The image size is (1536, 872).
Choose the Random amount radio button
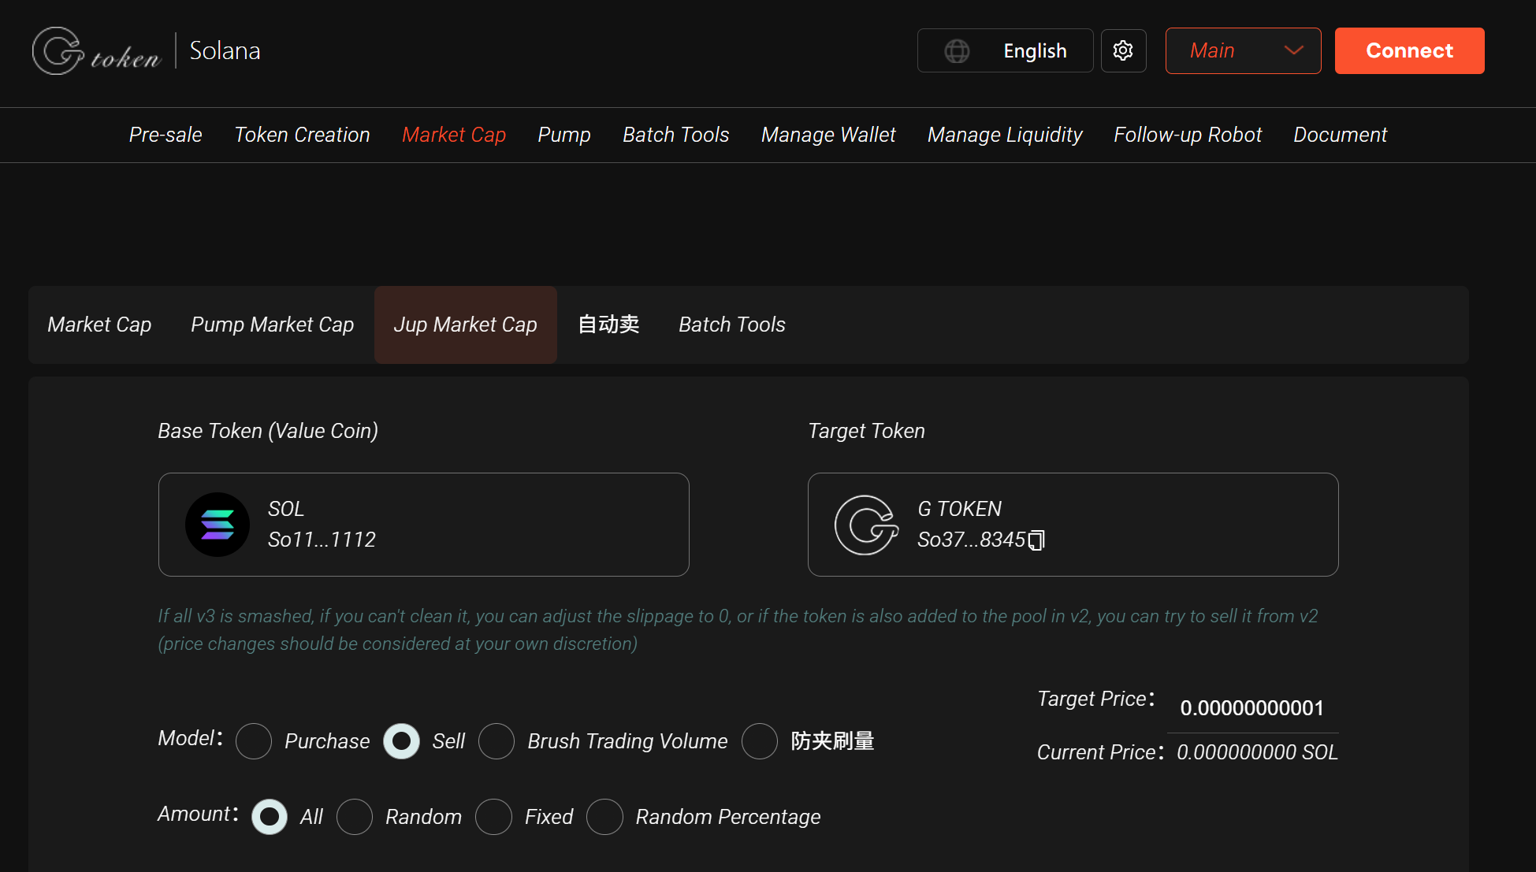click(355, 817)
